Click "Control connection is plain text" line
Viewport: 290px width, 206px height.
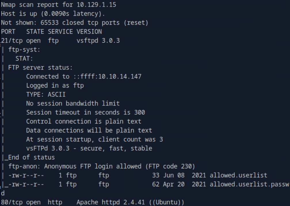click(84, 121)
